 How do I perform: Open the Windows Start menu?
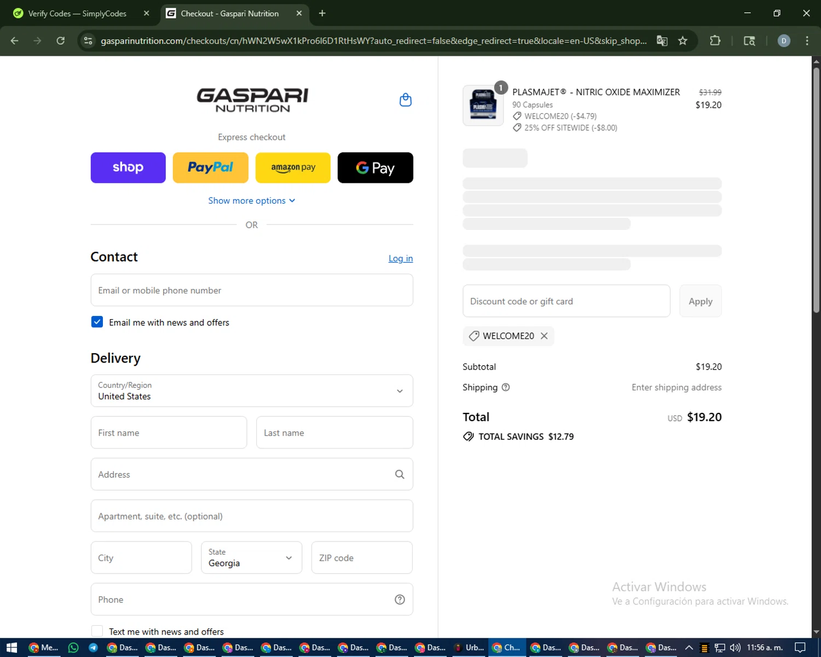click(x=11, y=648)
